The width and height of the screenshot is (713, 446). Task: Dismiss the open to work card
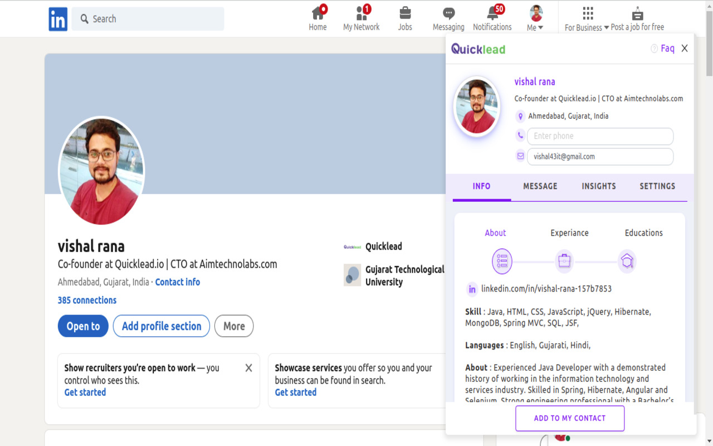click(x=248, y=368)
